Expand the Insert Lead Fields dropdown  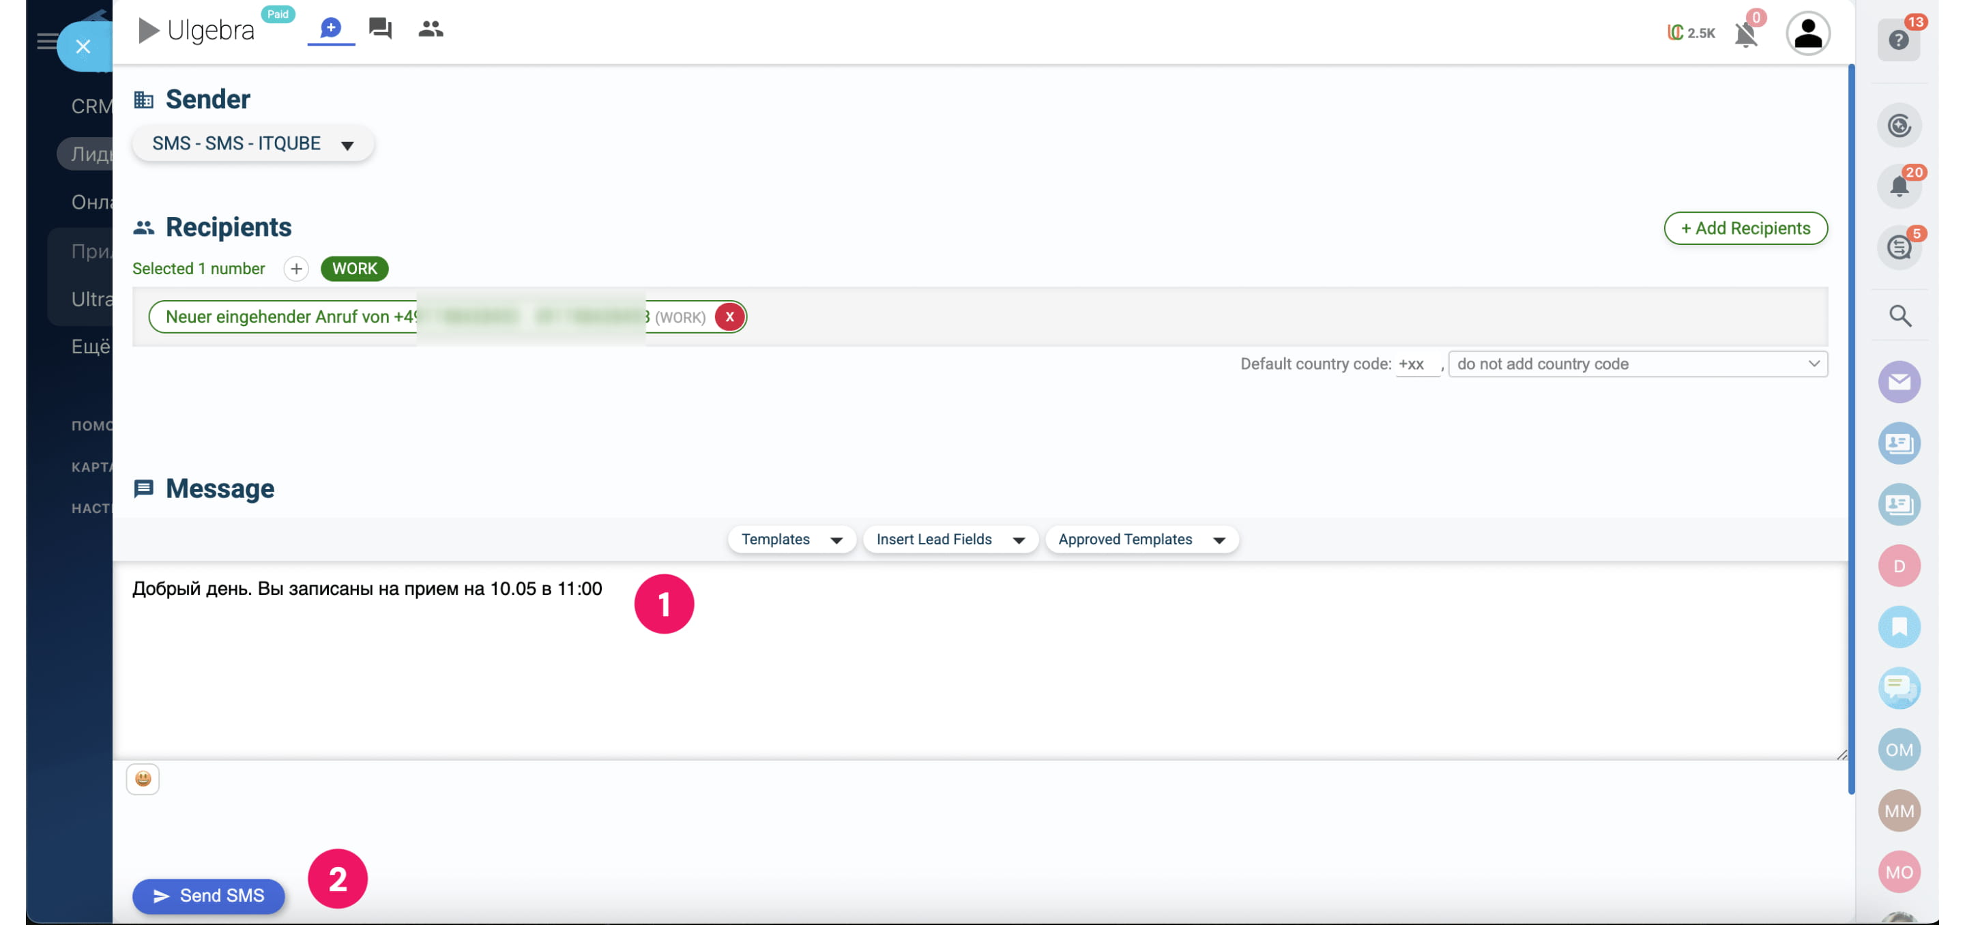950,540
